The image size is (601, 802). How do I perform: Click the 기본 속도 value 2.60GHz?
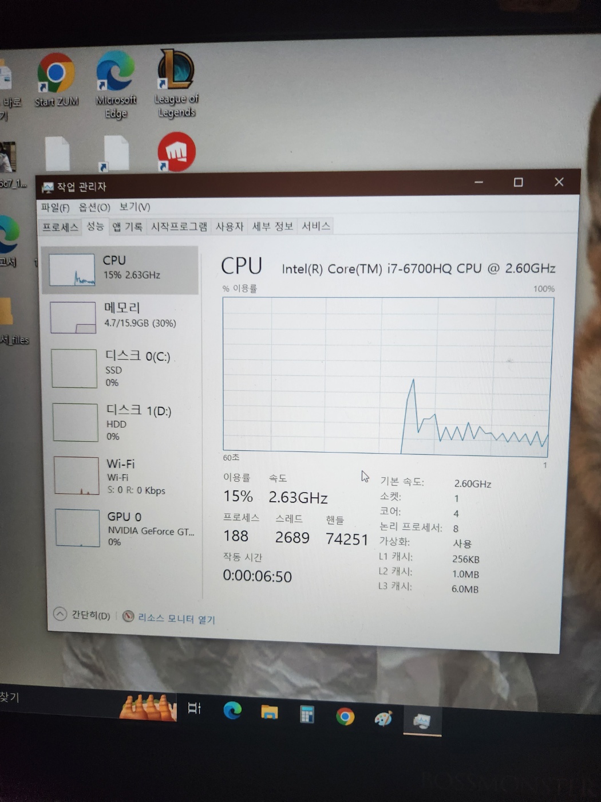click(x=473, y=483)
